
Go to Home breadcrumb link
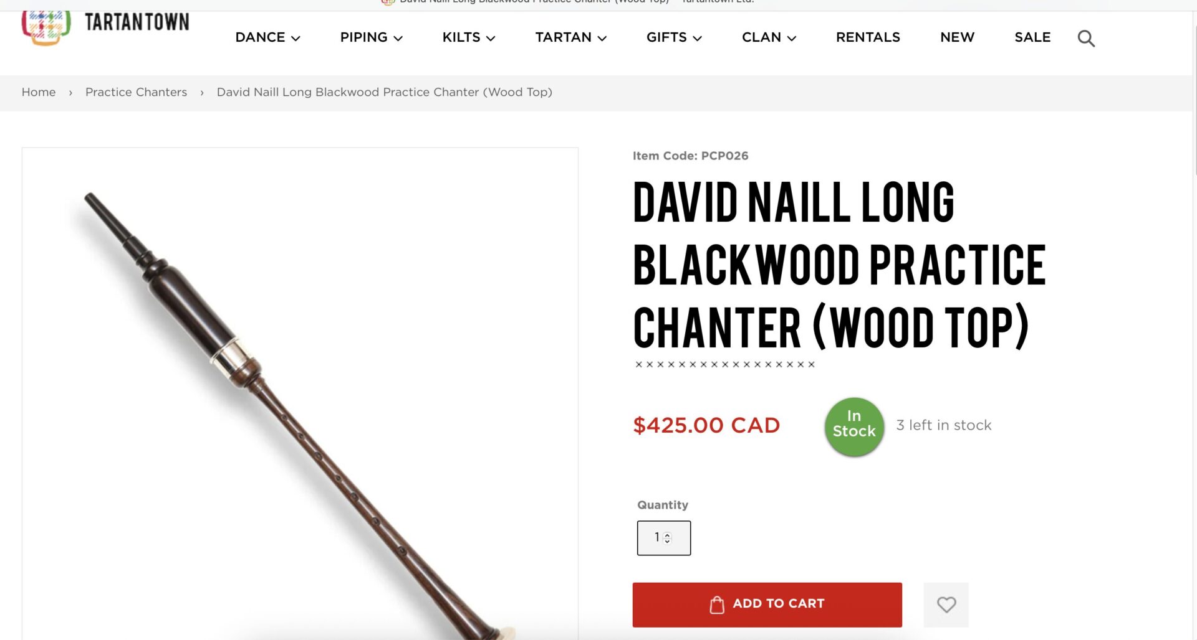pos(39,92)
